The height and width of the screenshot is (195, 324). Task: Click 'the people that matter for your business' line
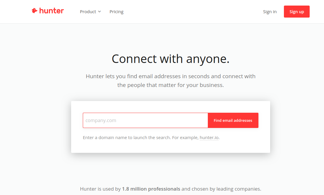coord(170,85)
